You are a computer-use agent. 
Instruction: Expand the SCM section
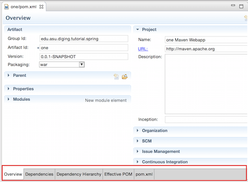tap(138, 141)
